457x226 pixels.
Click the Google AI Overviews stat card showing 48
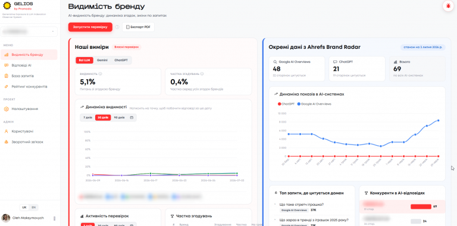tap(297, 69)
